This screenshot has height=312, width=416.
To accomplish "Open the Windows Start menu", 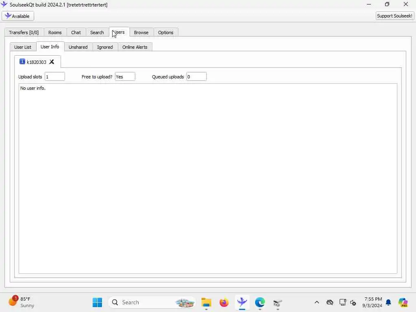I will 97,302.
